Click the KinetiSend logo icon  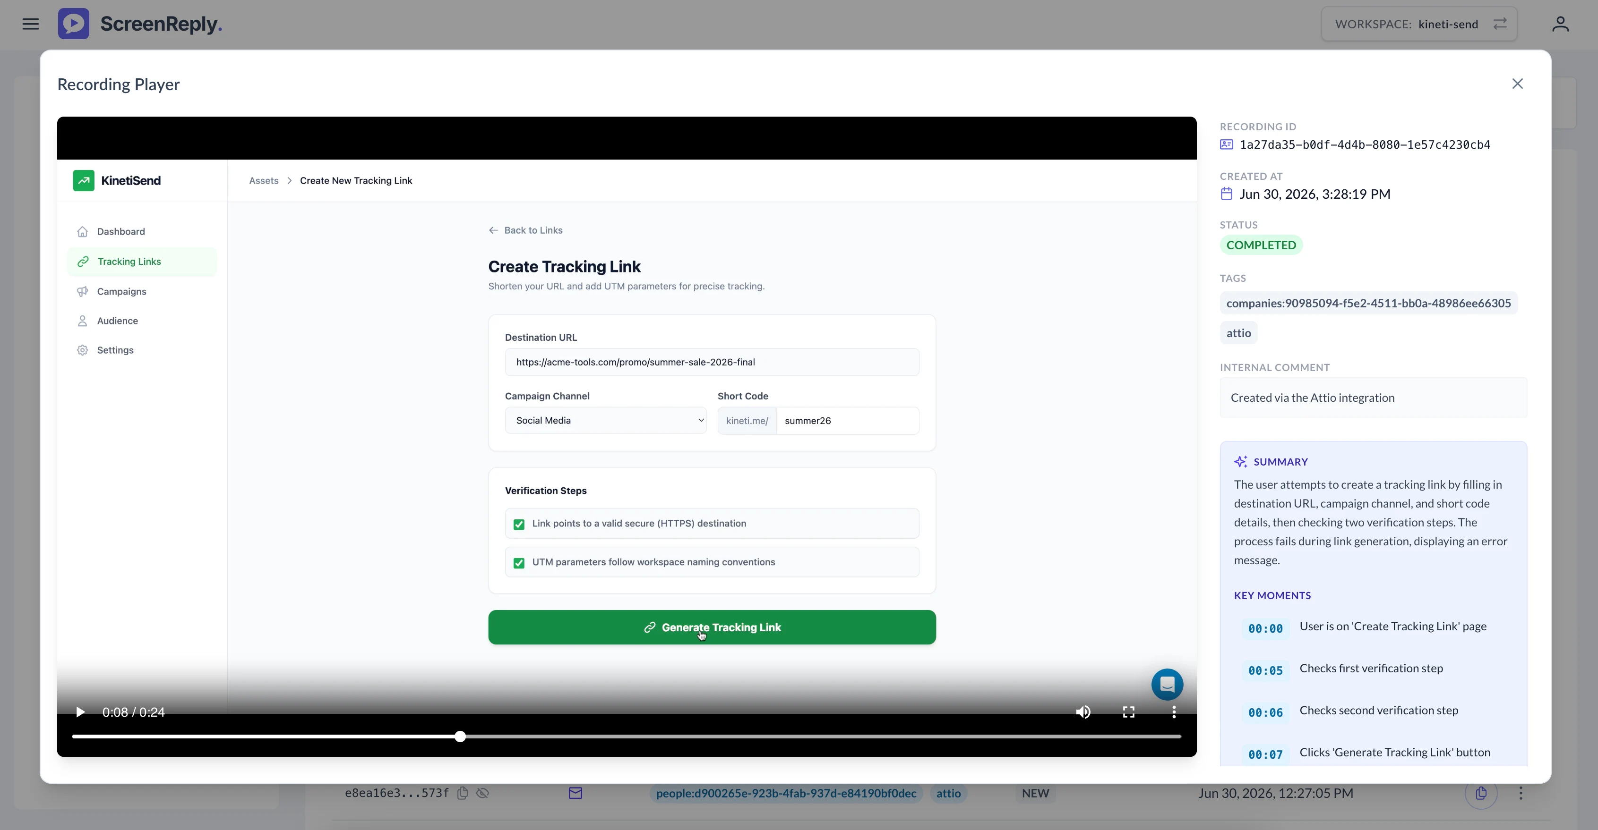click(x=84, y=180)
